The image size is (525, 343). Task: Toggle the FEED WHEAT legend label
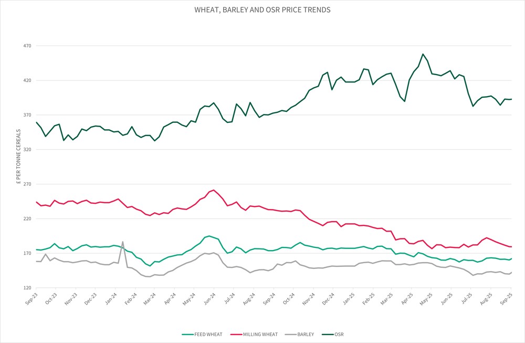coord(209,334)
